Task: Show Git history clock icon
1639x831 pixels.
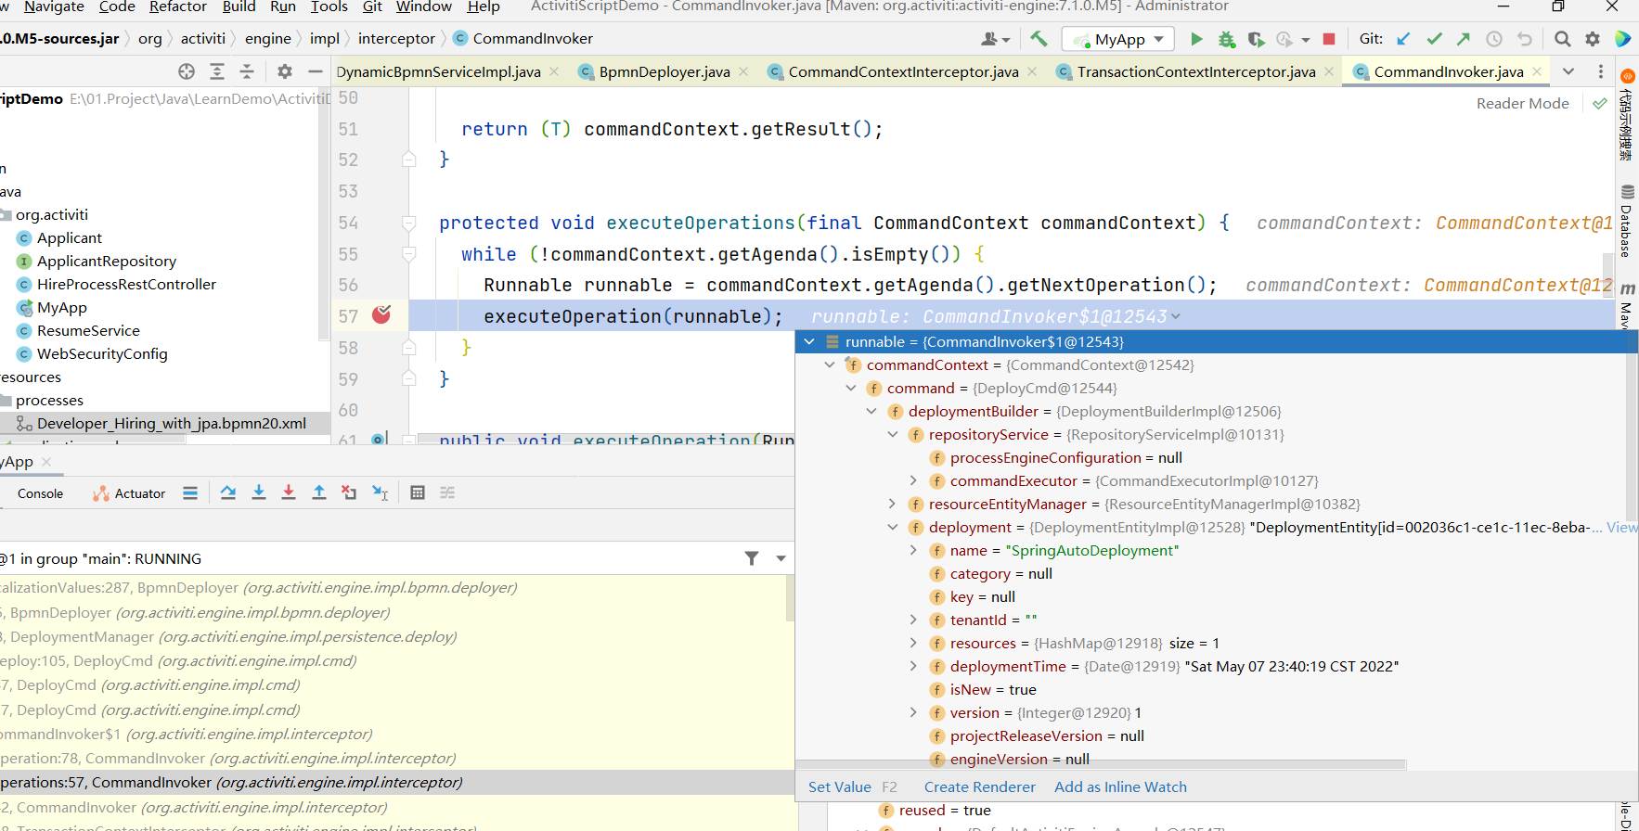Action: (x=1494, y=39)
